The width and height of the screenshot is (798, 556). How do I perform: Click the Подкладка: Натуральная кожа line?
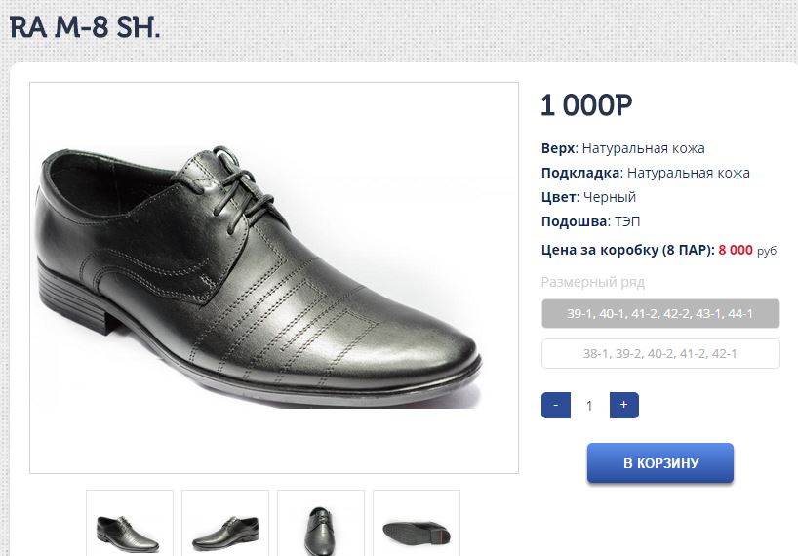pyautogui.click(x=645, y=173)
